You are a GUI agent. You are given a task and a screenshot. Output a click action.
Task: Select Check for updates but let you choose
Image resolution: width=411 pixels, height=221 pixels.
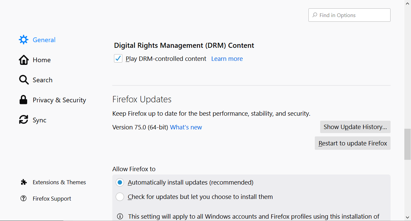(120, 197)
